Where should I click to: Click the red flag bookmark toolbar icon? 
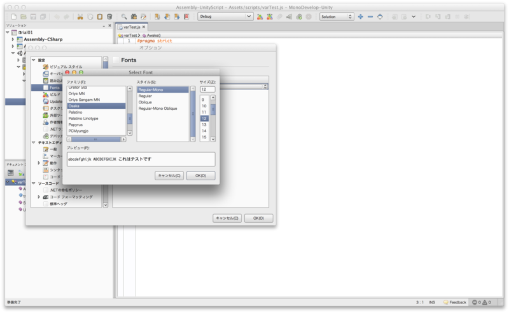point(186,17)
